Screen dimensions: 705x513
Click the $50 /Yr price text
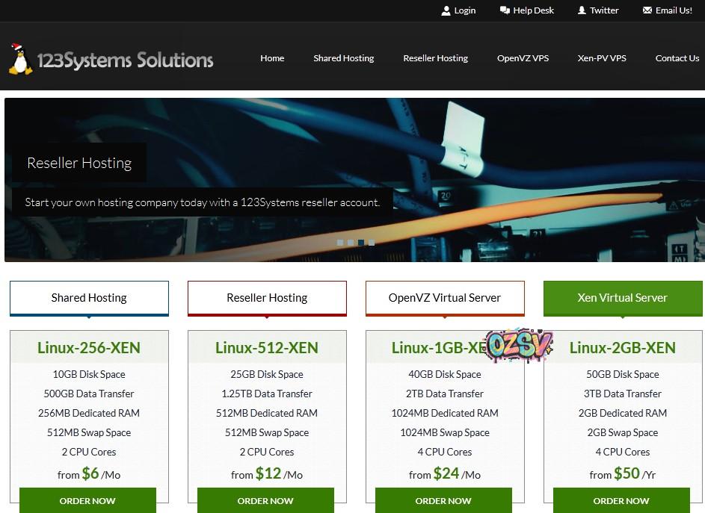pos(623,474)
